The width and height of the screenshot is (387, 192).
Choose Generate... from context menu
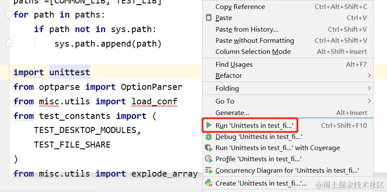click(288, 112)
